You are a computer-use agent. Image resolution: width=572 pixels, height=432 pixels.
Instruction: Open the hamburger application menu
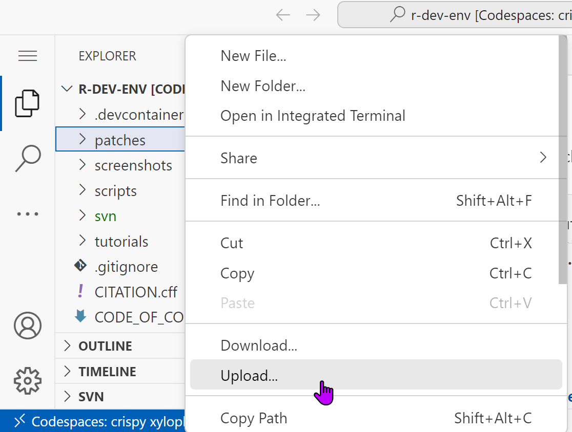[x=28, y=56]
